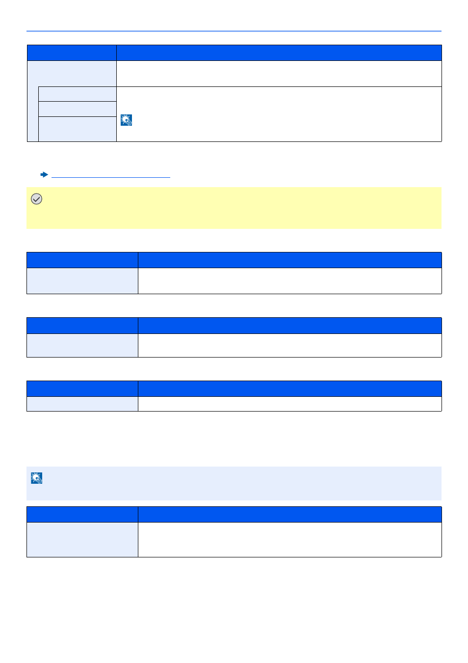Select the first table's wide right header cell

coord(279,53)
